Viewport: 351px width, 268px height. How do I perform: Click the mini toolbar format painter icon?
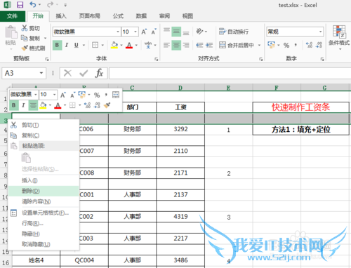(107, 105)
